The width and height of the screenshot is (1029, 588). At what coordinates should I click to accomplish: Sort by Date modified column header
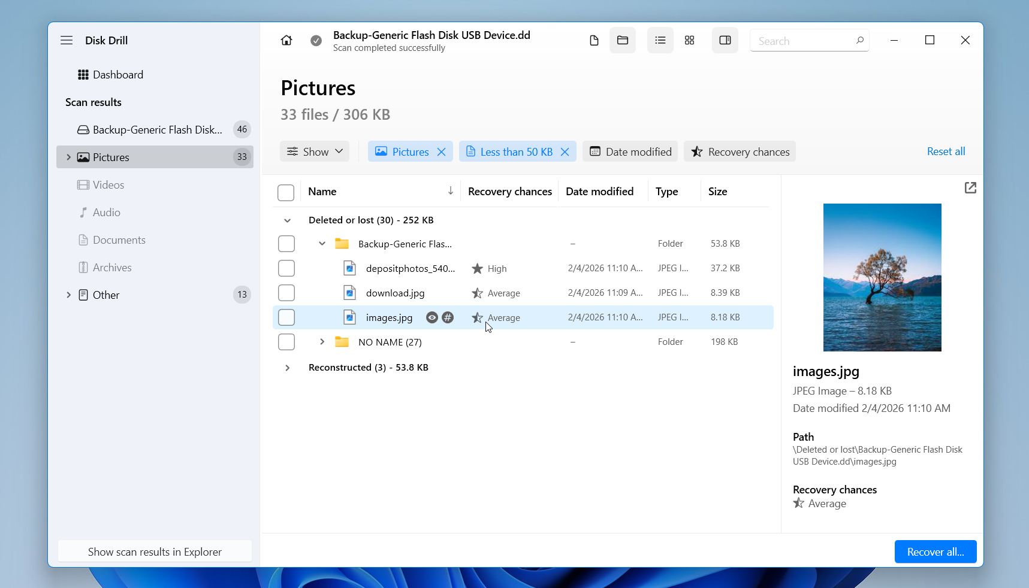[x=599, y=192]
